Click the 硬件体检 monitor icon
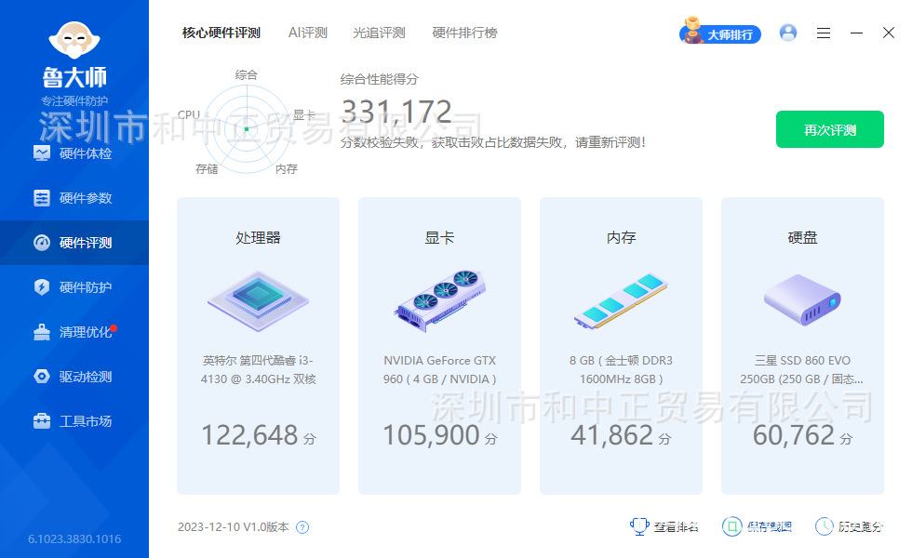This screenshot has width=912, height=558. [42, 153]
